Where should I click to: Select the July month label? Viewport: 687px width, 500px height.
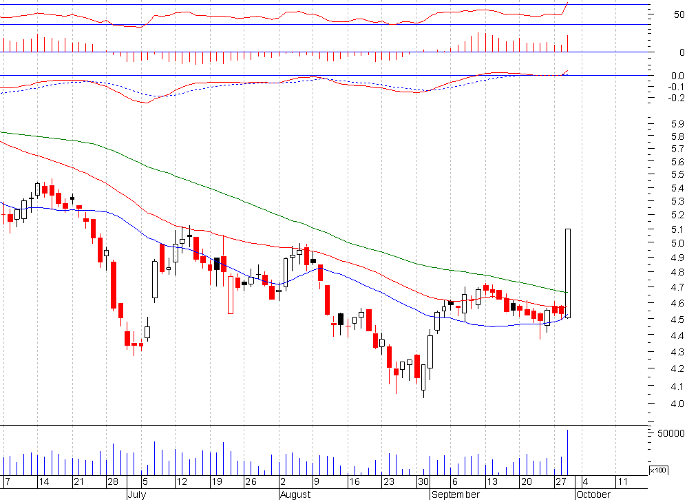click(137, 494)
